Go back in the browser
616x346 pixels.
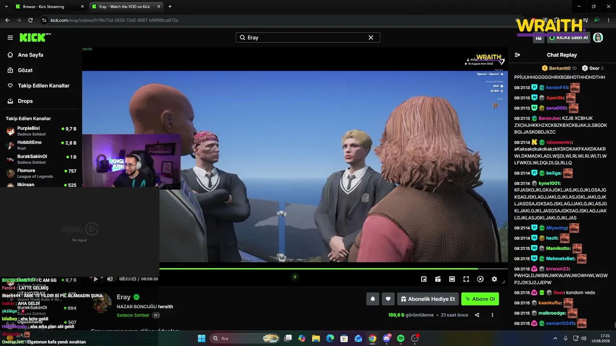tap(7, 20)
